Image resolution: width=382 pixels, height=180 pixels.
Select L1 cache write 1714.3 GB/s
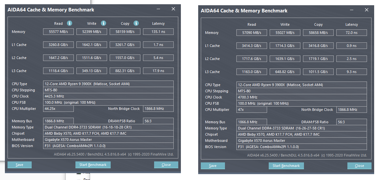pyautogui.click(x=285, y=46)
